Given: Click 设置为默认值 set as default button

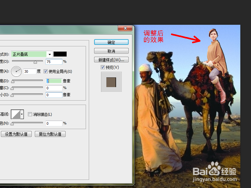Looking at the screenshot, I should click(x=16, y=134).
